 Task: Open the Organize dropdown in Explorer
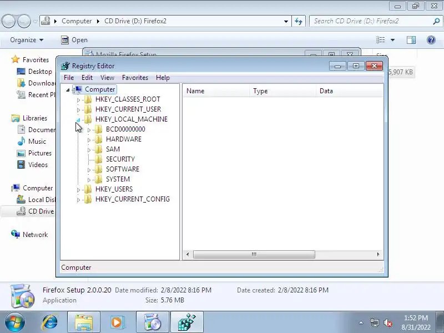[x=27, y=40]
